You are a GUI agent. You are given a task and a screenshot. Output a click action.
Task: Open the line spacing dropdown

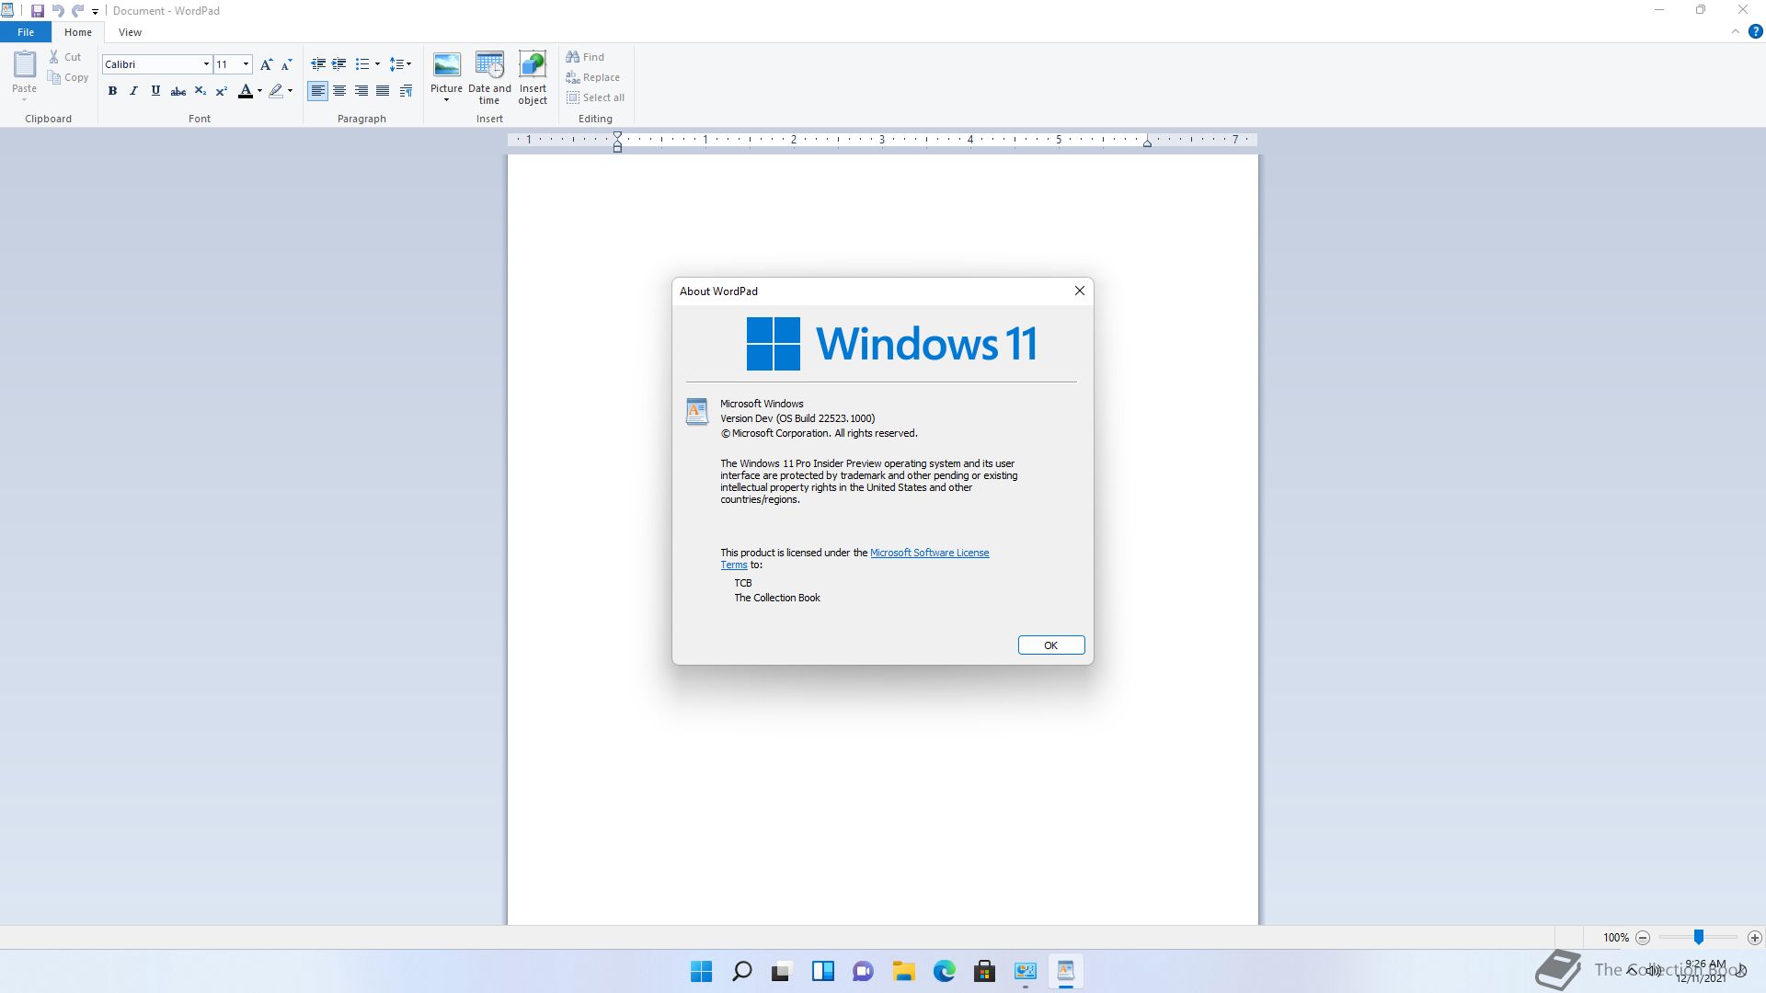click(x=400, y=64)
